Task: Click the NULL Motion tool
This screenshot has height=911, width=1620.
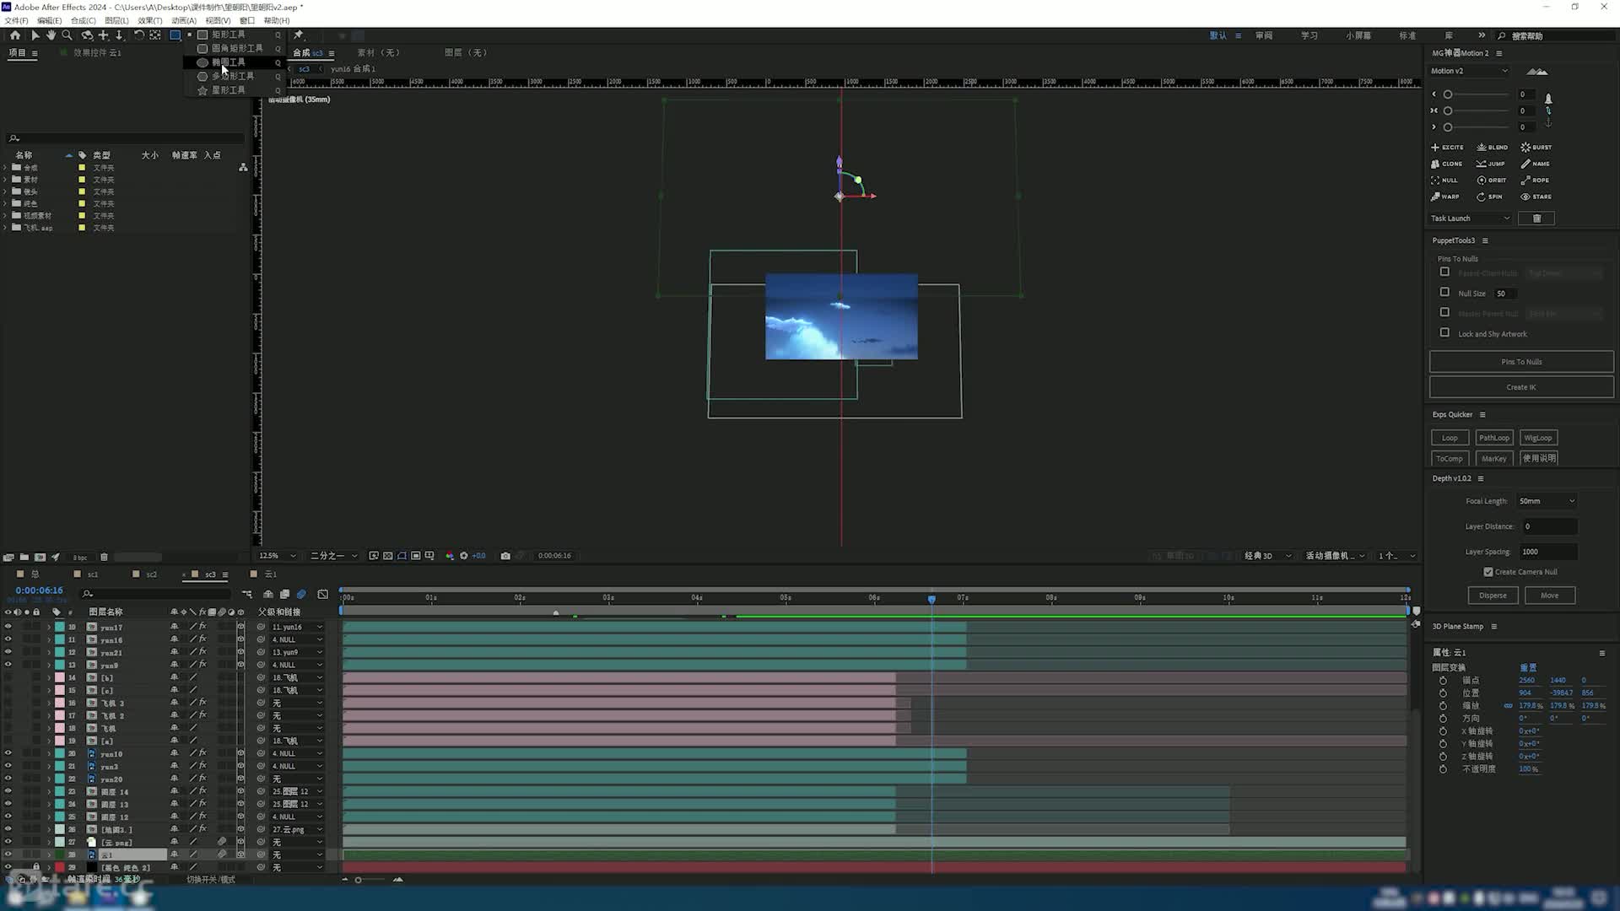Action: pos(1444,181)
